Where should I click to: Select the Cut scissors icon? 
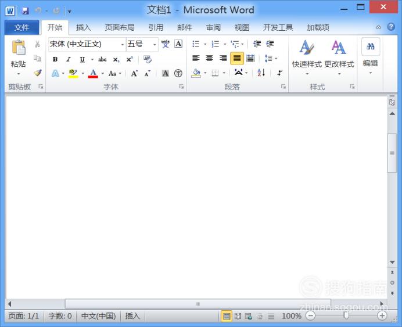click(x=37, y=44)
